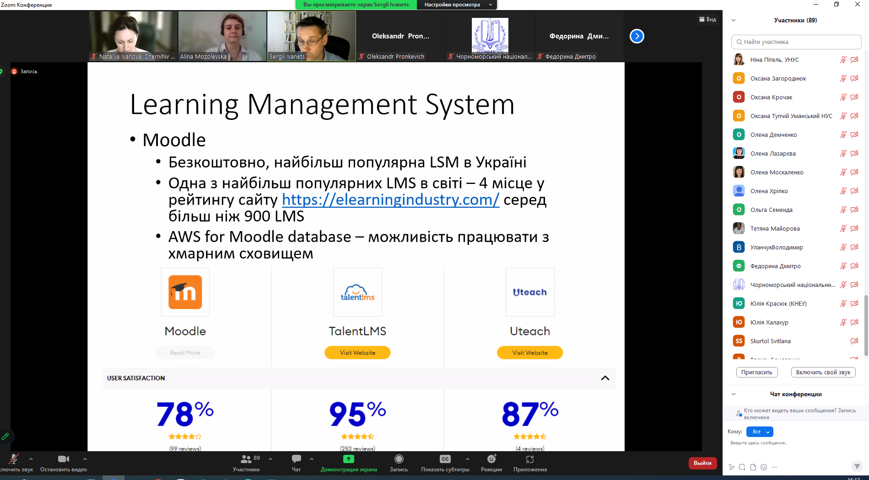Click the participants list vertical scrollbar

866,325
